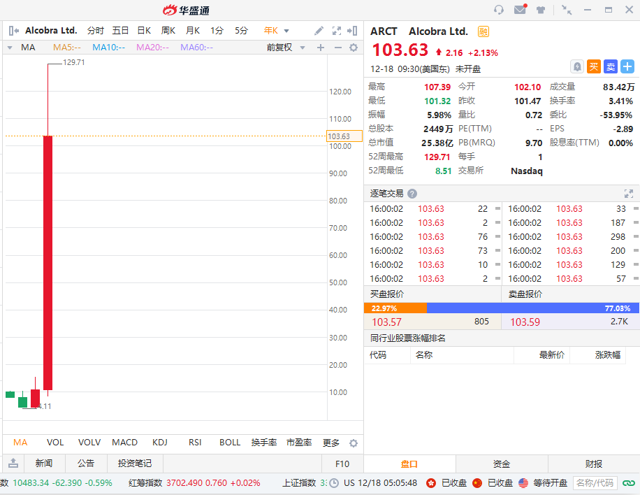Image resolution: width=640 pixels, height=495 pixels.
Task: Open indicator settings gear at bottom
Action: tap(353, 443)
